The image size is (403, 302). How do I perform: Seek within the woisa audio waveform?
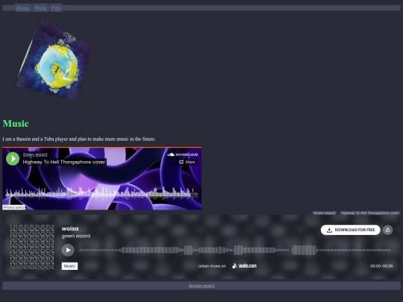pyautogui.click(x=235, y=250)
